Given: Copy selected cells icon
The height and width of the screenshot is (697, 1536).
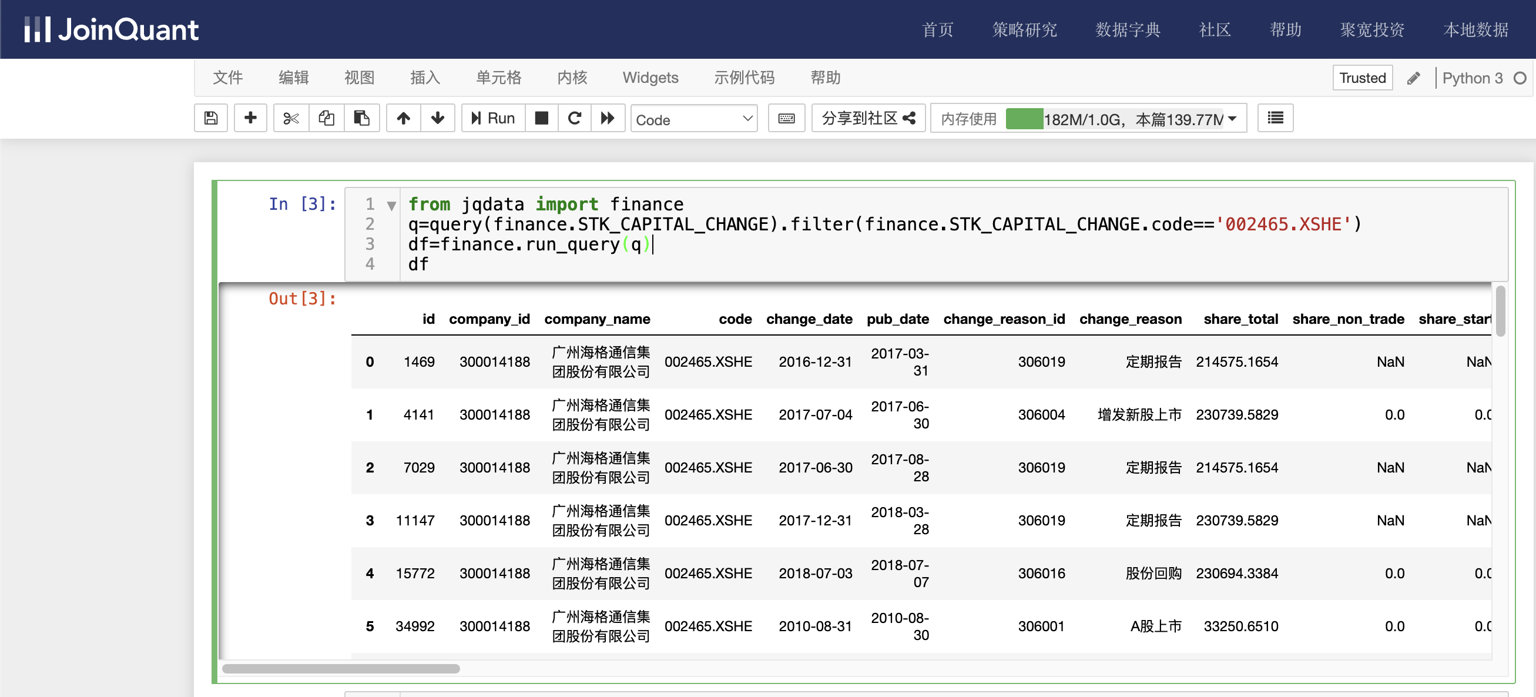Looking at the screenshot, I should tap(326, 118).
